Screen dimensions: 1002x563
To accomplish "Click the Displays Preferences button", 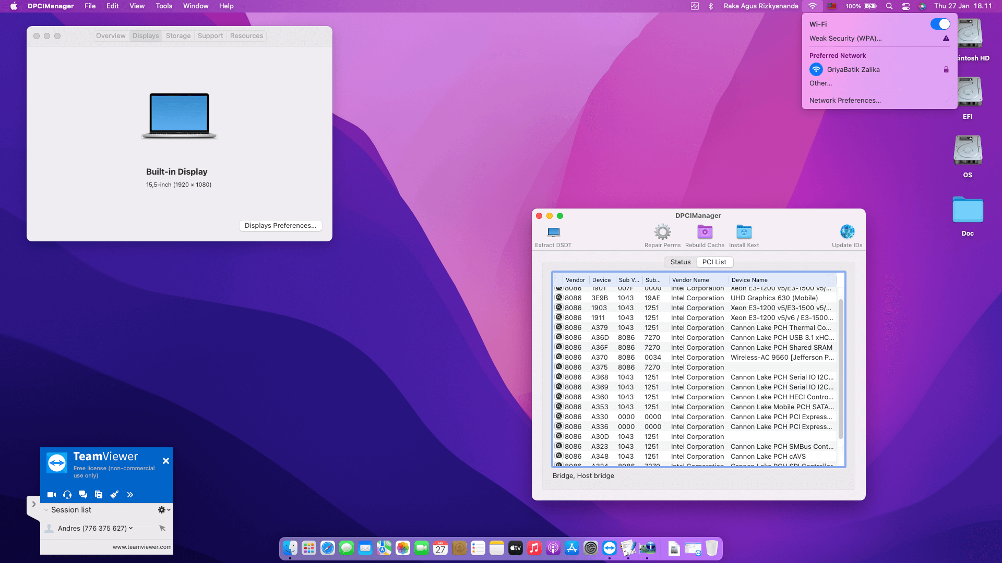I will tap(280, 226).
